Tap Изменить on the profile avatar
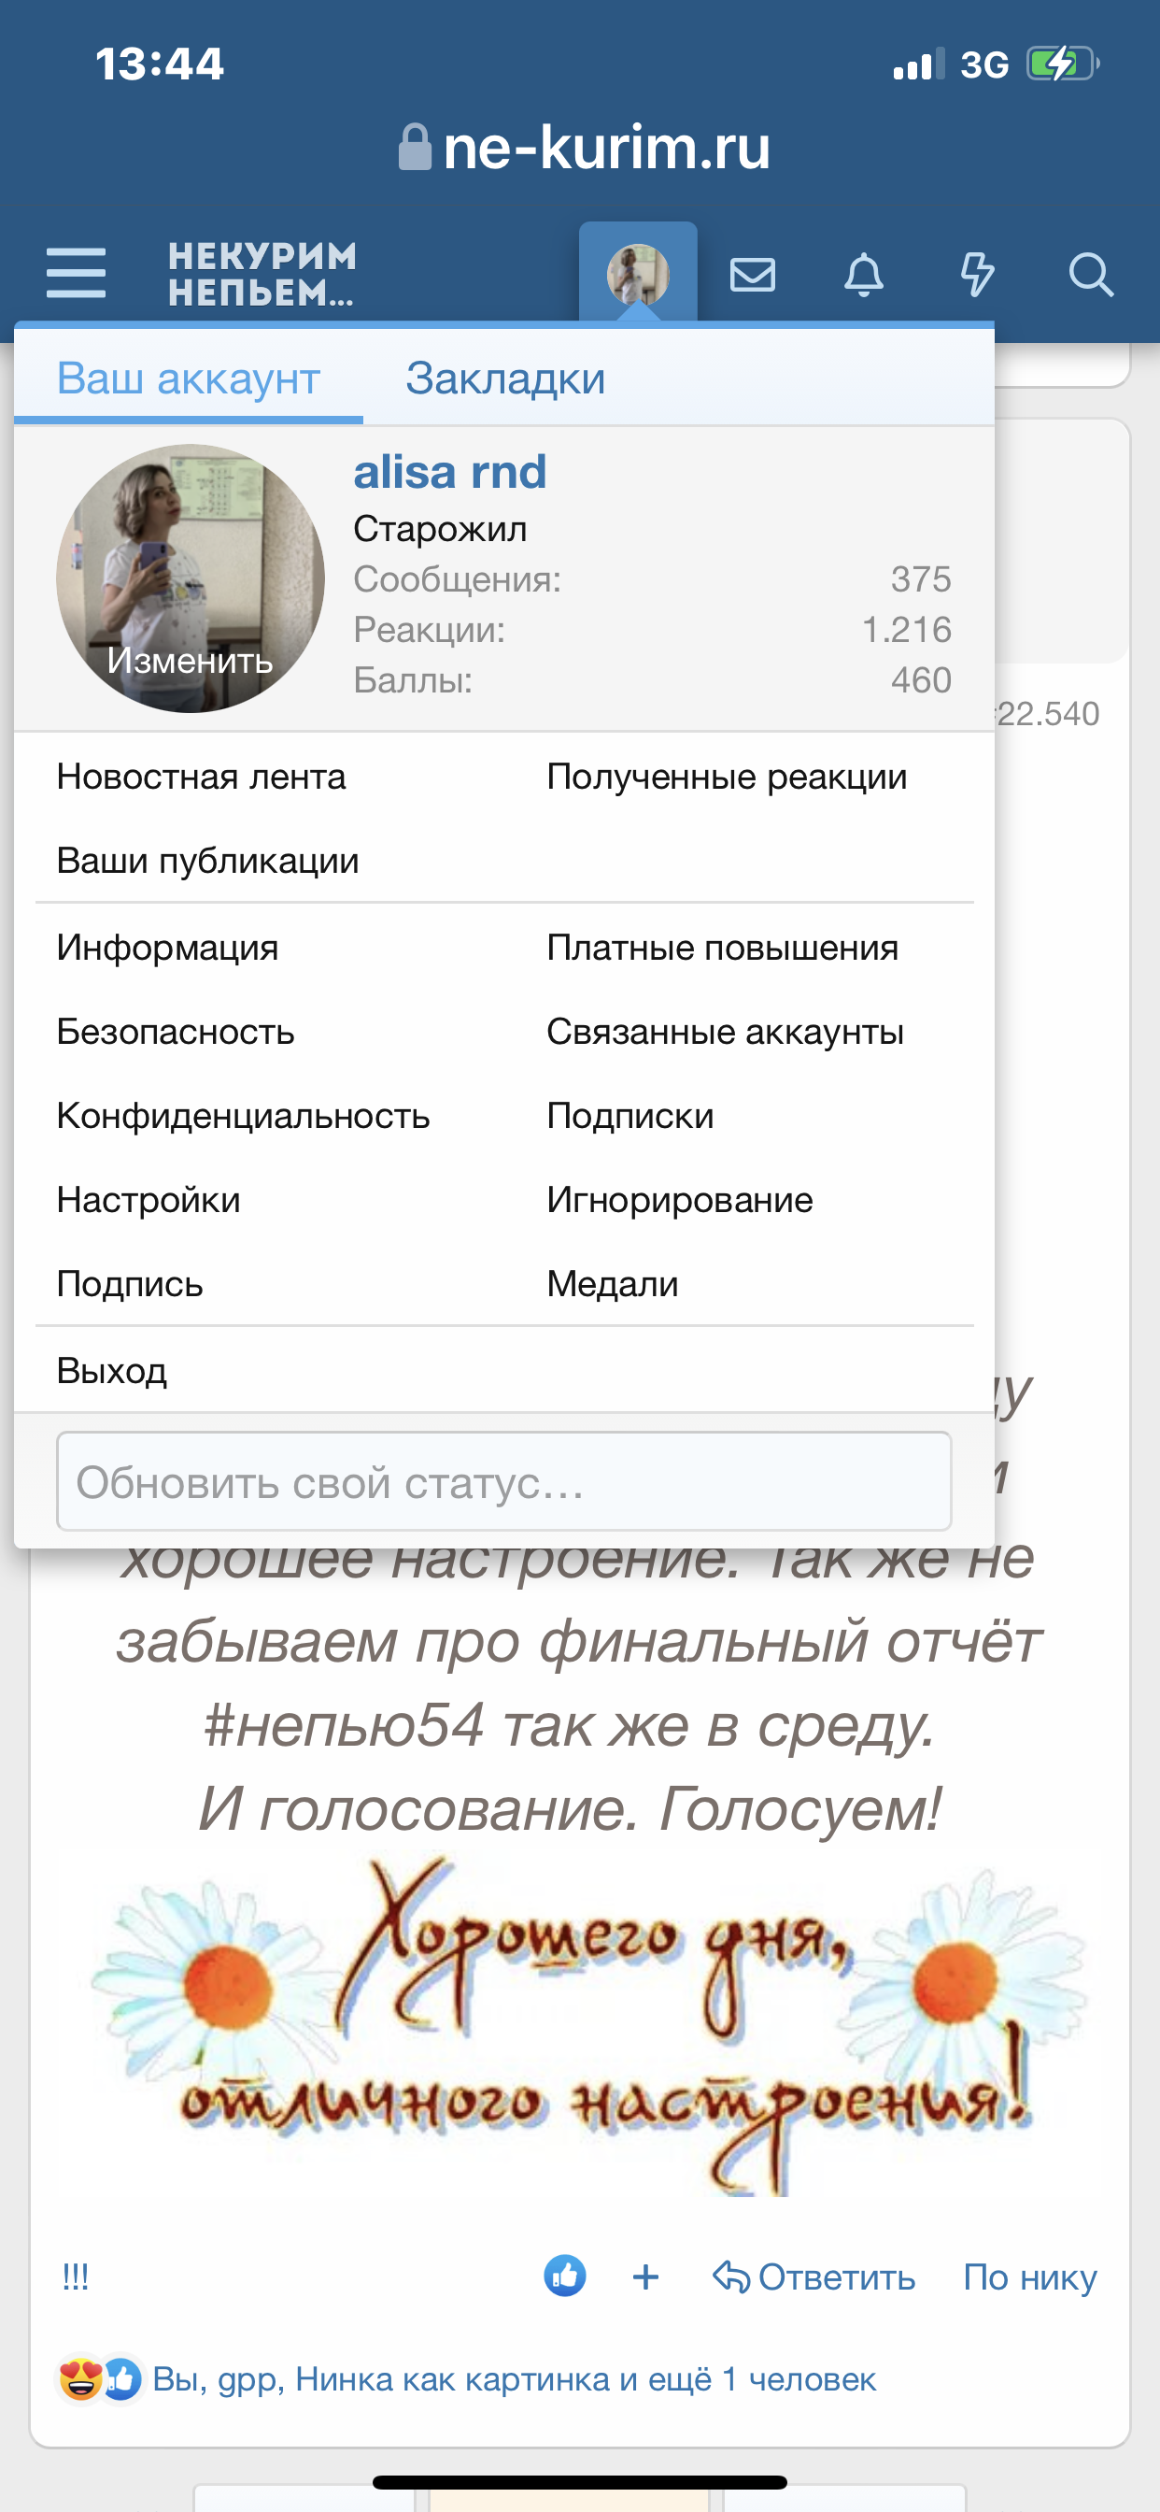This screenshot has height=2512, width=1160. pyautogui.click(x=191, y=661)
